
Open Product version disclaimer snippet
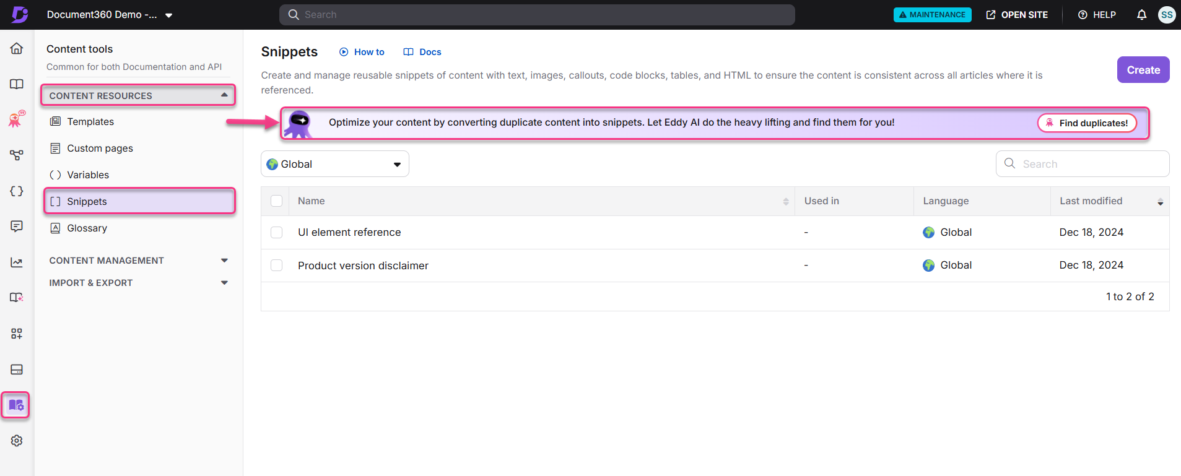(x=363, y=266)
